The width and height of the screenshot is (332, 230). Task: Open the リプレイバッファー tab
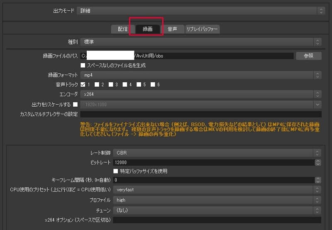point(202,29)
